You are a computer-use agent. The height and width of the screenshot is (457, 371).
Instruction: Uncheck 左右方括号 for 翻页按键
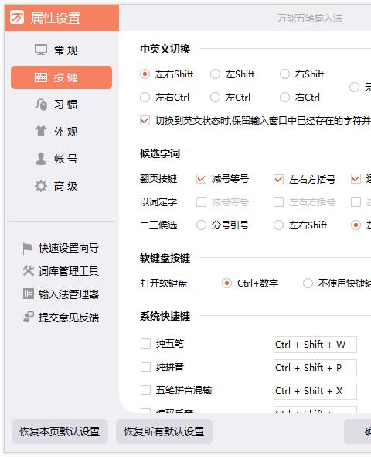point(278,179)
